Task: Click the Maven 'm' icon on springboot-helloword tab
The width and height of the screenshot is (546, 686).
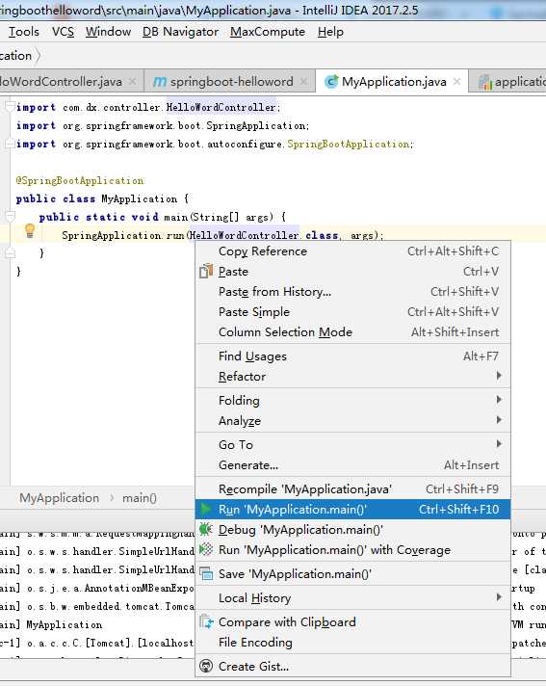Action: [x=160, y=82]
